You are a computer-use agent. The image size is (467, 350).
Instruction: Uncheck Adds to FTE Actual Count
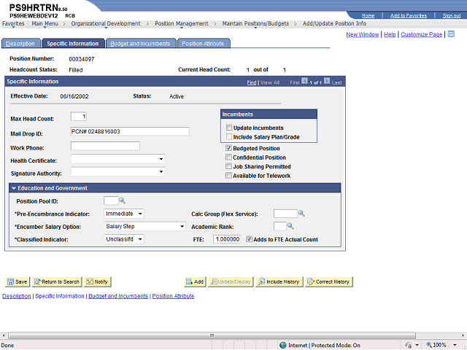pos(250,239)
